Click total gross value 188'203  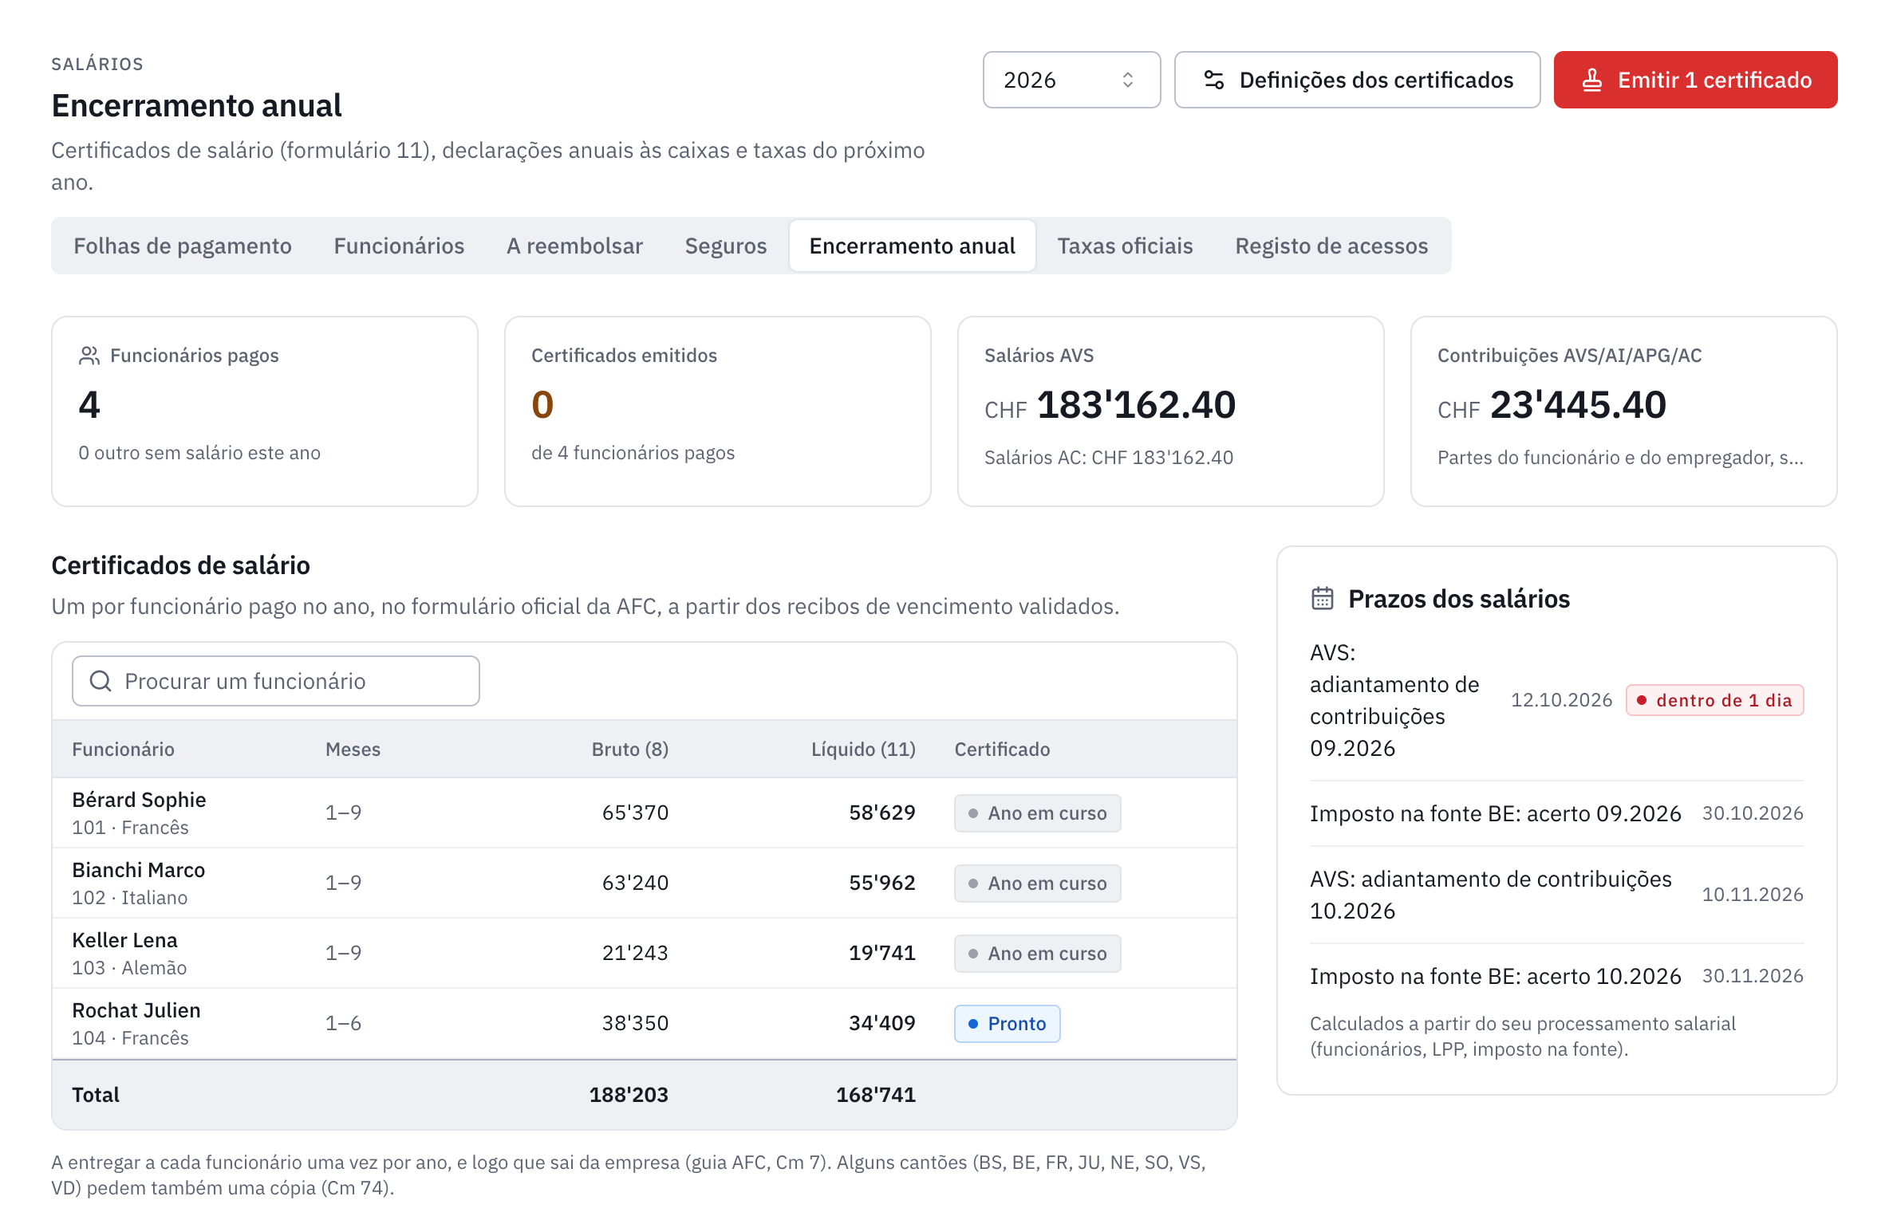tap(629, 1095)
